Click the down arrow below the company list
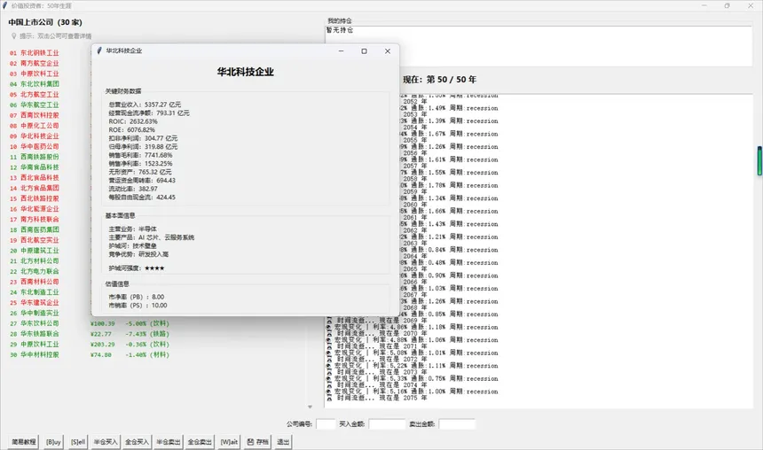 310,407
